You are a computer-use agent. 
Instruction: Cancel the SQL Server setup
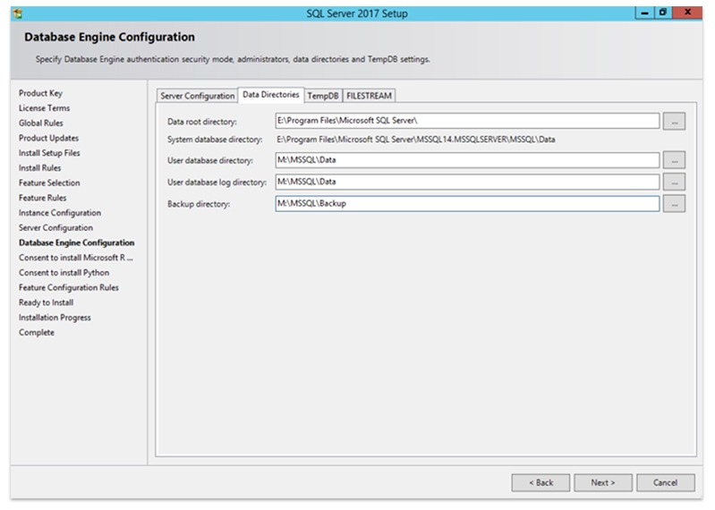pyautogui.click(x=665, y=482)
